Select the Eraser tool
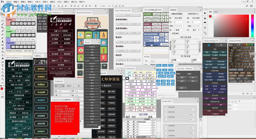Screen dimensions: 256x139 (x=3, y=48)
